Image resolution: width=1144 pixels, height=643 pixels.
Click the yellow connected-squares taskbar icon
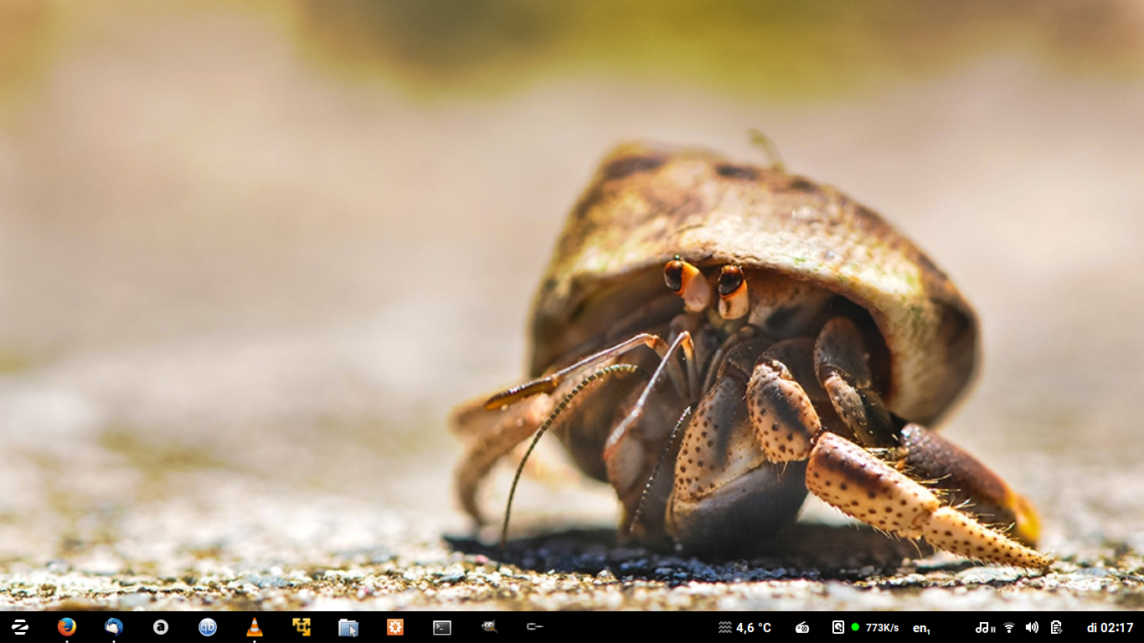point(301,627)
